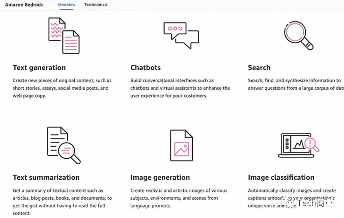Click the Amazon Bedrock title
The height and width of the screenshot is (218, 344).
pos(24,5)
